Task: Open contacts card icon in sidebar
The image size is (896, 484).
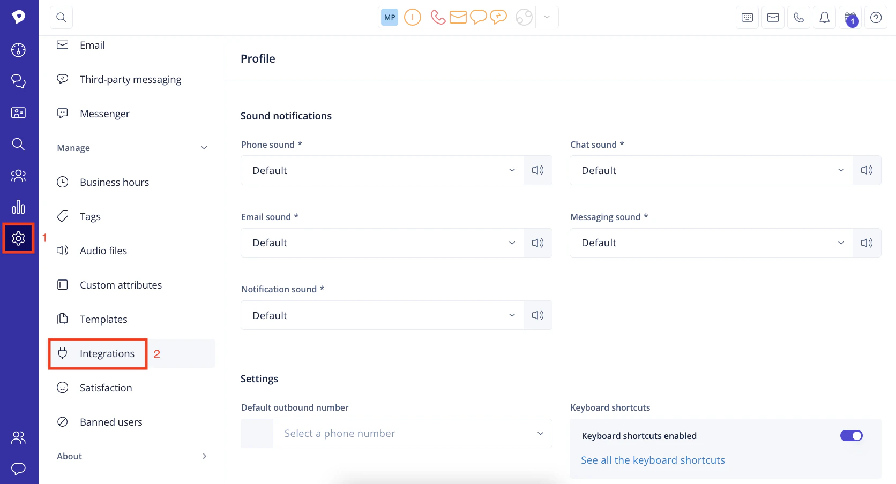Action: 19,112
